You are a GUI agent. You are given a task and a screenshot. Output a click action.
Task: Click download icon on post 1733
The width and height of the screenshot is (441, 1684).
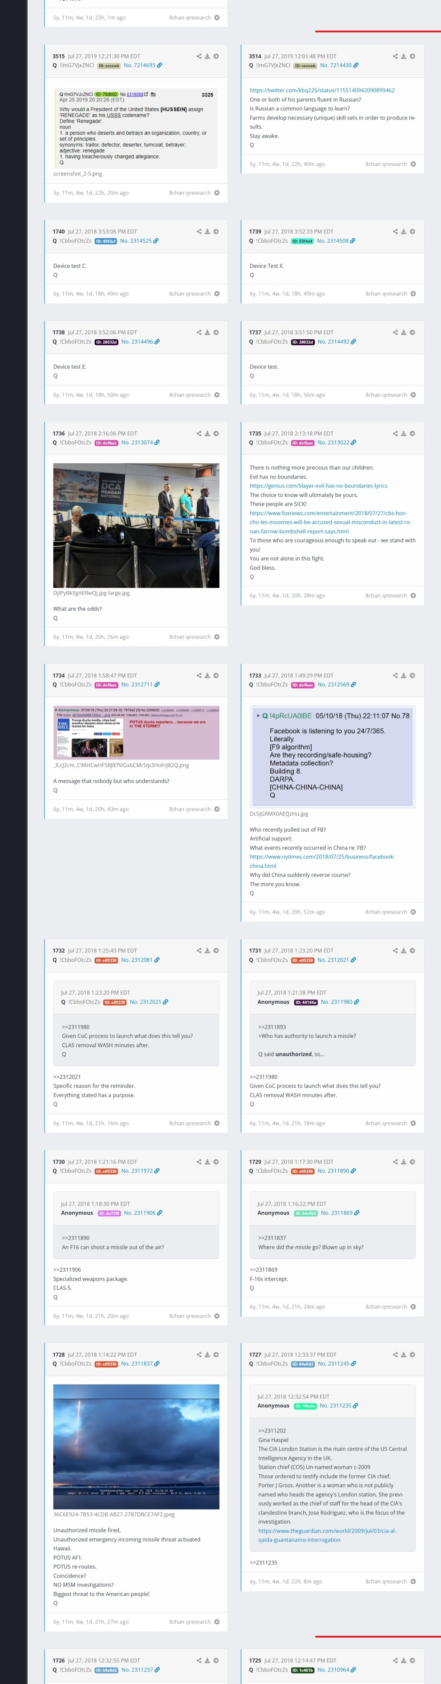(x=404, y=675)
